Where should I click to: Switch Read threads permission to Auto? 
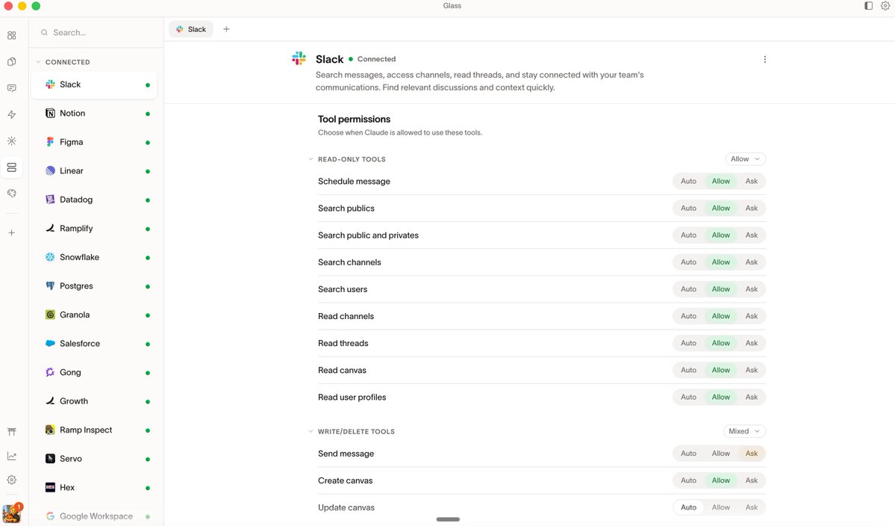tap(688, 343)
